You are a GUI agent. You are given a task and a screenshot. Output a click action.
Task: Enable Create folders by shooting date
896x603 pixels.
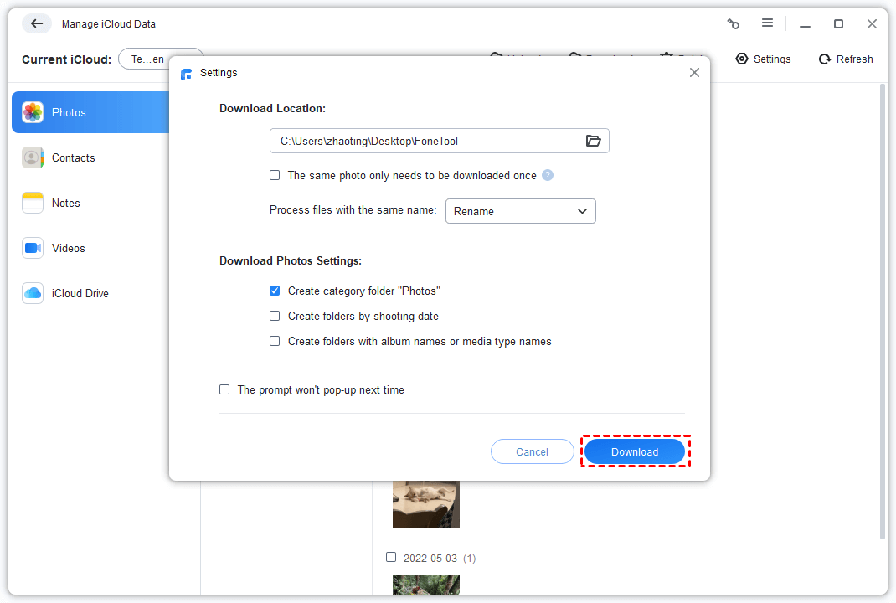(275, 316)
